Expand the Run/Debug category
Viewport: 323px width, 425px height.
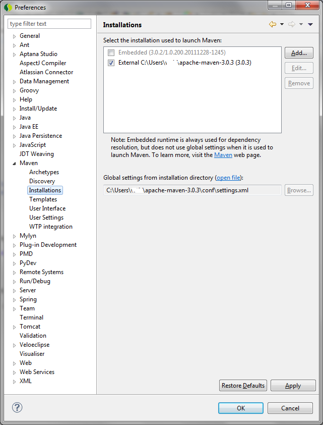[14, 282]
